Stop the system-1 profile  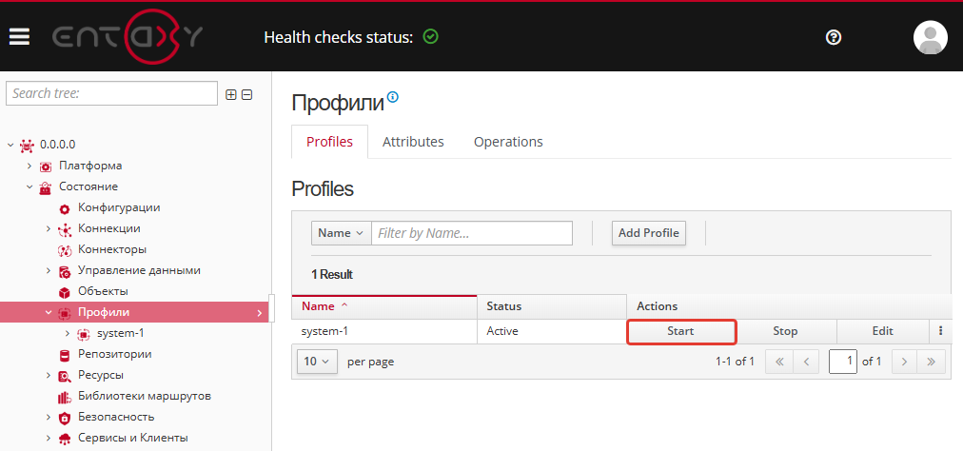[x=785, y=331]
